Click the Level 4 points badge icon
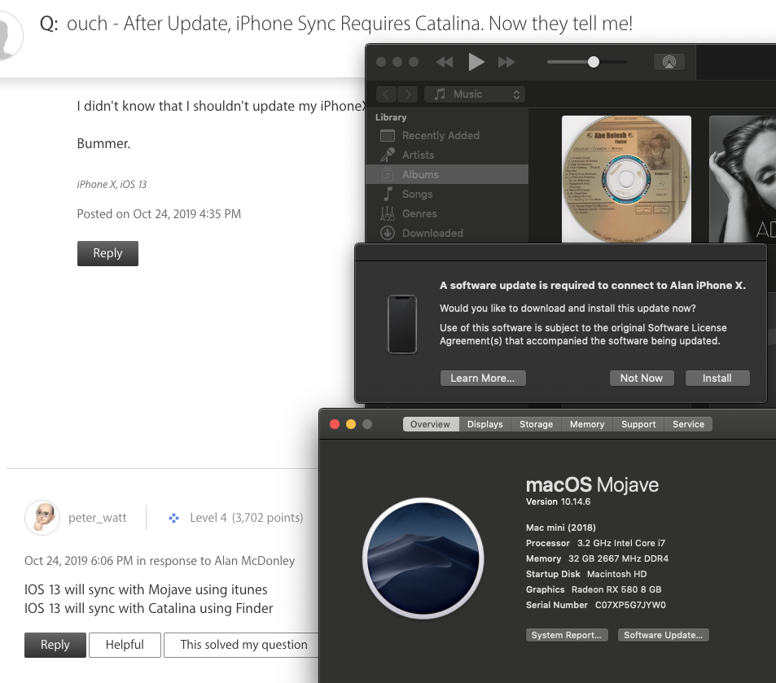The image size is (776, 683). pos(173,519)
